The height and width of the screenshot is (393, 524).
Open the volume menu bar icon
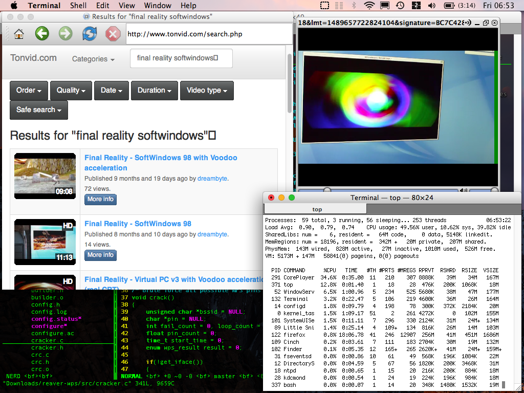(432, 5)
